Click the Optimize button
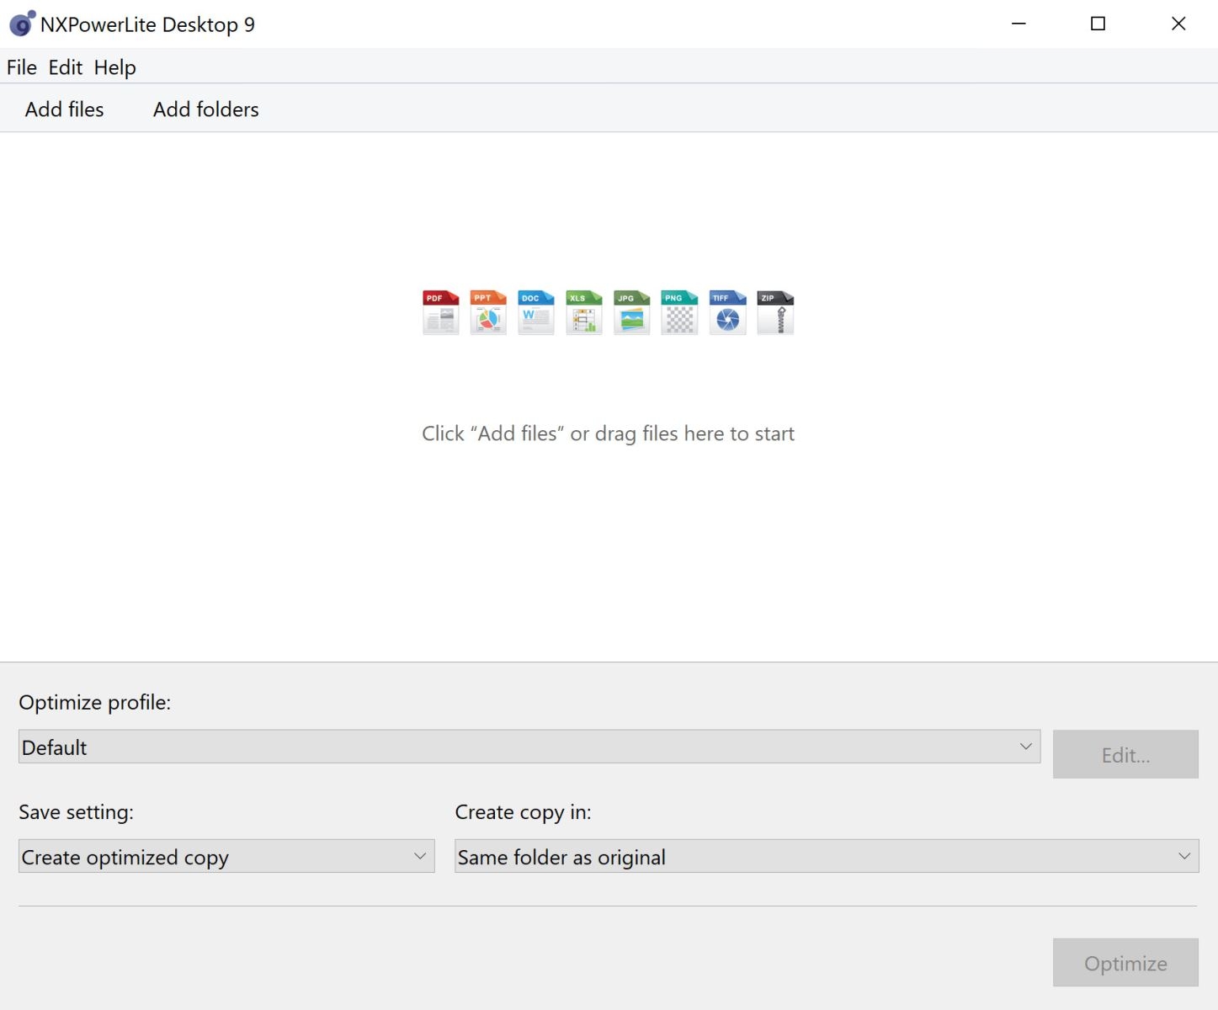The width and height of the screenshot is (1218, 1010). tap(1125, 963)
